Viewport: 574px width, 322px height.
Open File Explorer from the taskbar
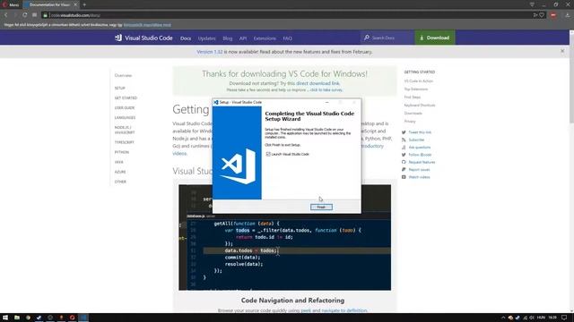(x=17, y=318)
